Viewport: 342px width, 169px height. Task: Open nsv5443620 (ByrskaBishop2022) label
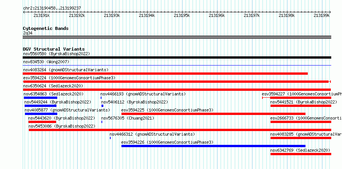pos(62,118)
